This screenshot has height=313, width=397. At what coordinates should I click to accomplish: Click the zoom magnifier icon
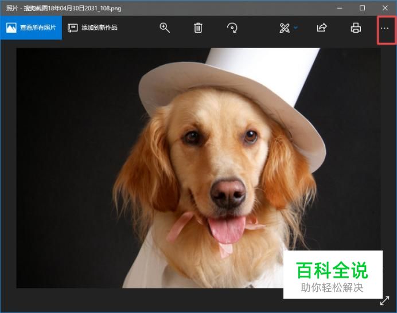(x=165, y=28)
